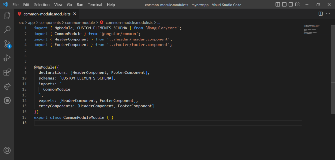Click the declarations property on line 9
Image resolution: width=335 pixels, height=160 pixels.
click(x=52, y=73)
